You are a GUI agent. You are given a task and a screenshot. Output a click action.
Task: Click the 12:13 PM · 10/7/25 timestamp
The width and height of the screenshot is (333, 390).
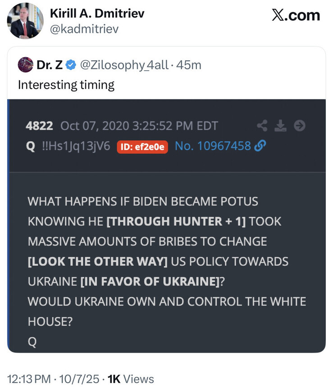53,379
